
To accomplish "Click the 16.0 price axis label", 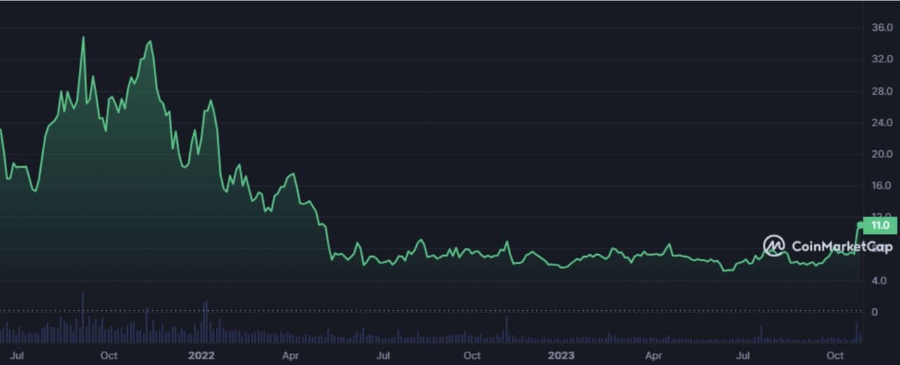I will (882, 186).
